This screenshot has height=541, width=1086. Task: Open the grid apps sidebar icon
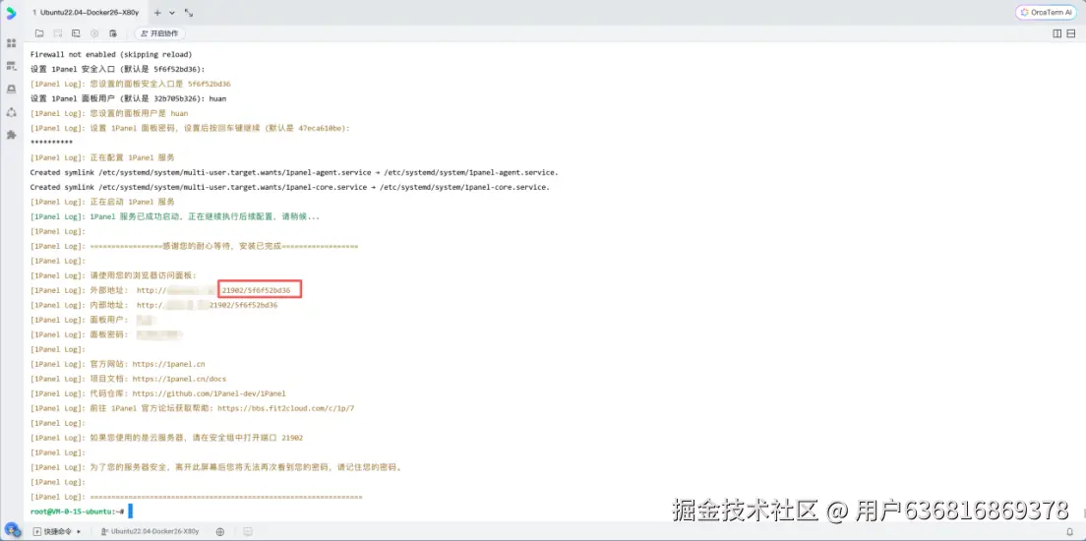point(11,43)
